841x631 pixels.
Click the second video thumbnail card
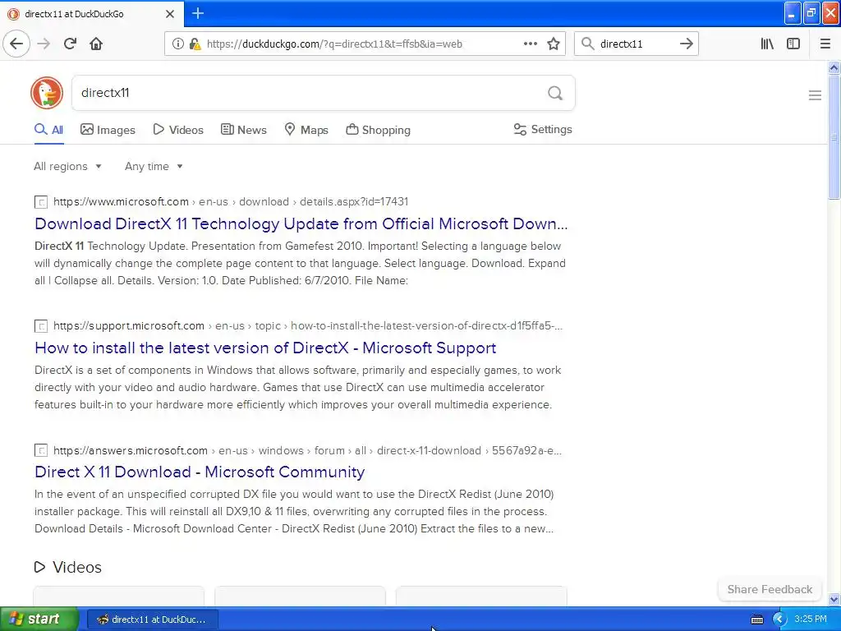(x=300, y=596)
